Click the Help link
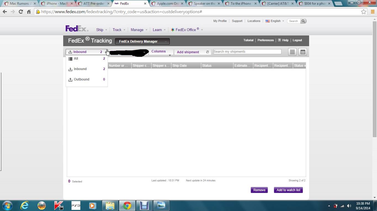Image resolution: width=377 pixels, height=211 pixels. pos(283,40)
